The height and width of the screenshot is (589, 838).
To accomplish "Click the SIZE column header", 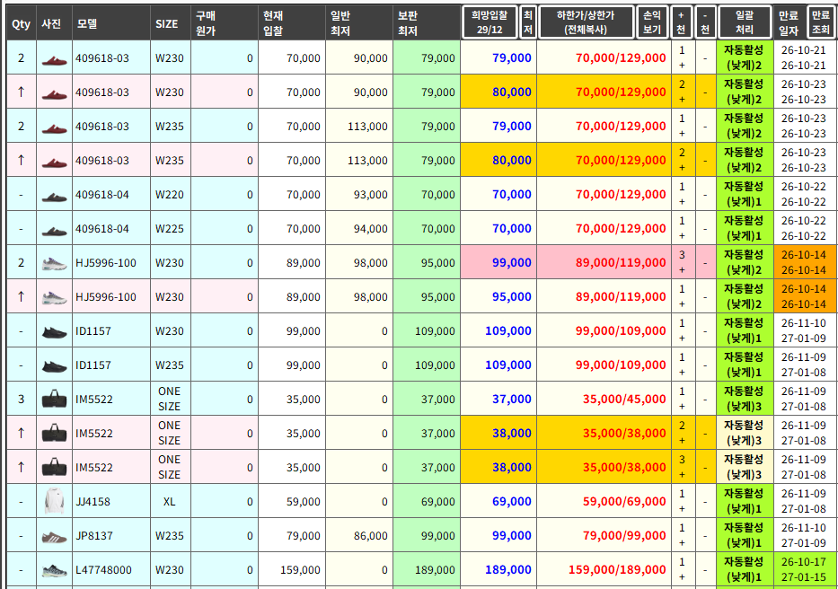I will point(171,23).
